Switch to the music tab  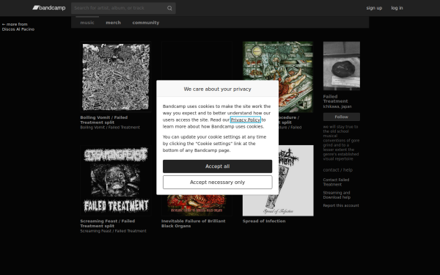[x=87, y=23]
